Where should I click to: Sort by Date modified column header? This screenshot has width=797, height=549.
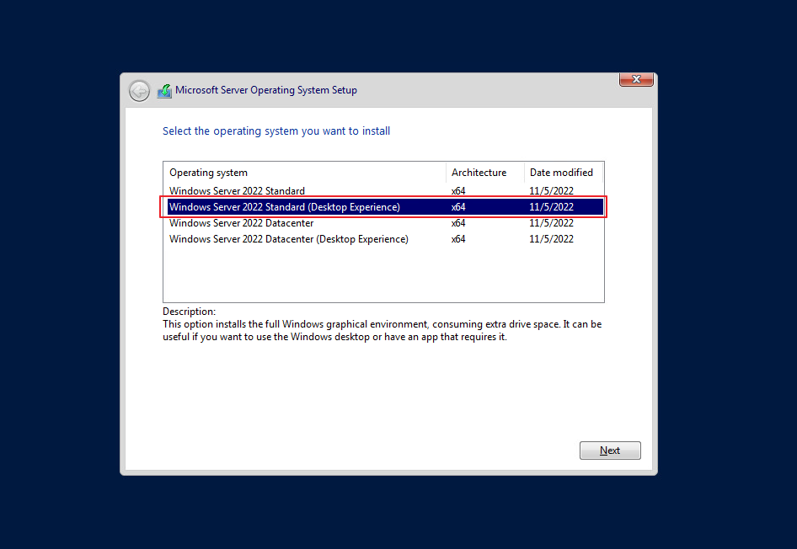click(x=563, y=173)
